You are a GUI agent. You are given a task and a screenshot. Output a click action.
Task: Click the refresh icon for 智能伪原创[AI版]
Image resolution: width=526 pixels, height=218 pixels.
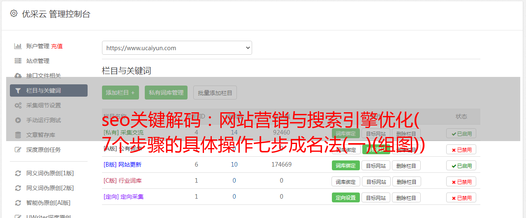point(18,203)
